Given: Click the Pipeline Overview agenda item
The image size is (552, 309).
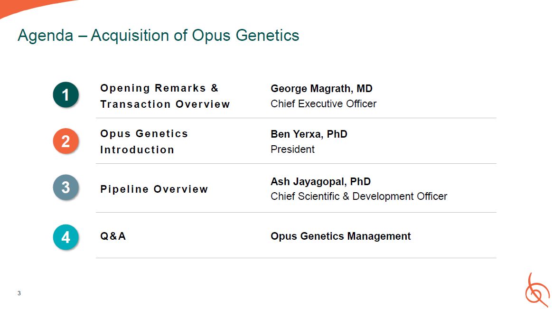Looking at the screenshot, I should tap(154, 189).
